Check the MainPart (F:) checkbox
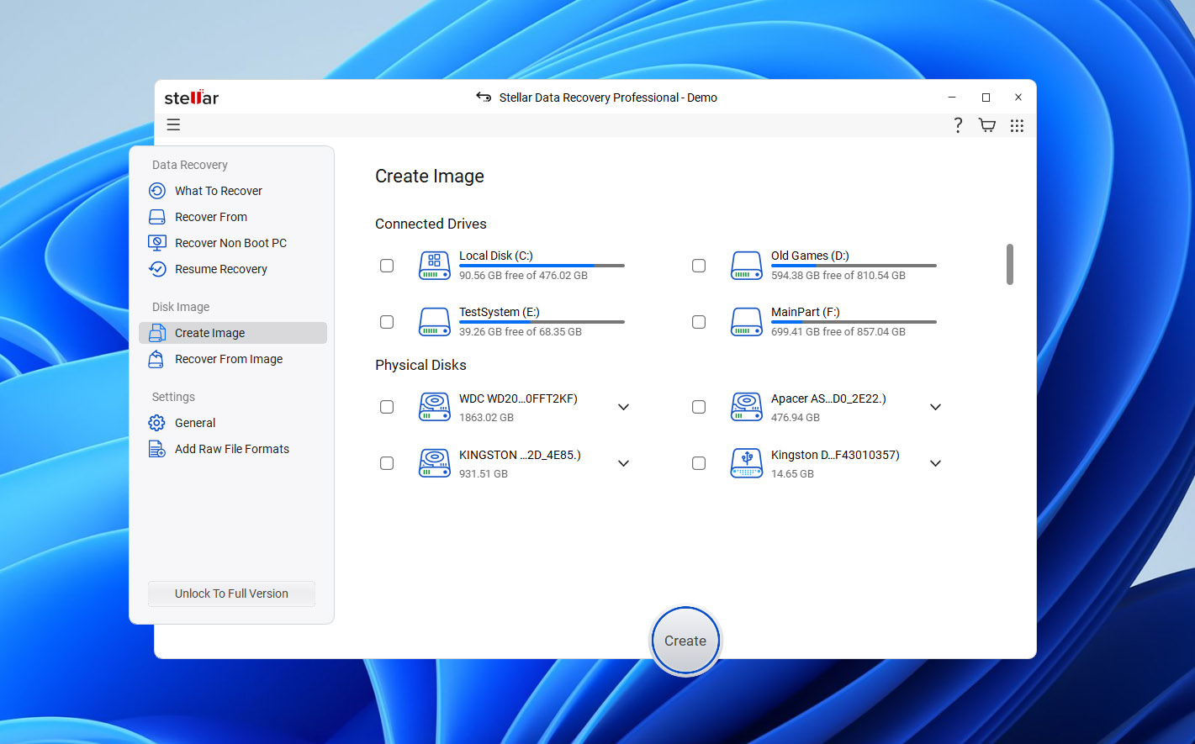Viewport: 1195px width, 744px height. coord(699,322)
